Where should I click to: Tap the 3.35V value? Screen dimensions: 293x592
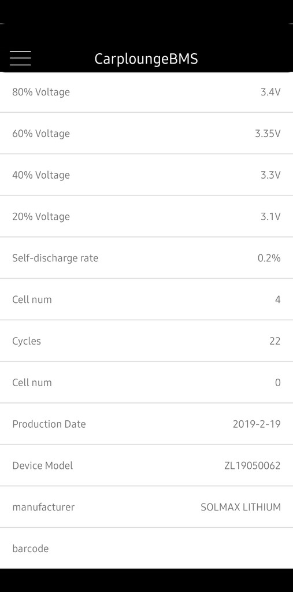268,134
